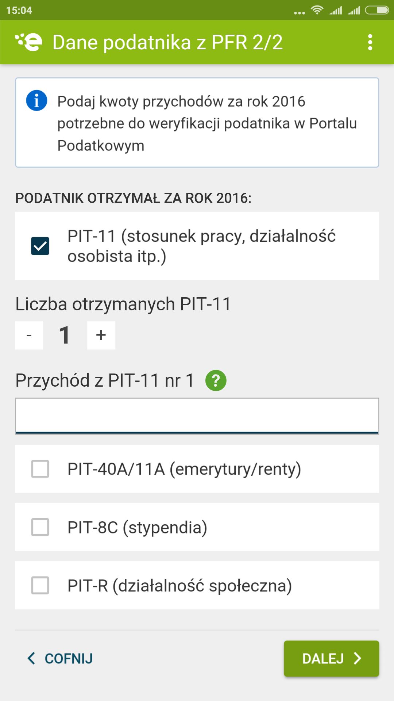Tap the Wi-Fi status icon
This screenshot has height=701, width=394.
pos(317,10)
